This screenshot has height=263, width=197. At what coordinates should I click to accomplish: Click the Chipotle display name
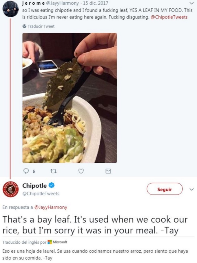pyautogui.click(x=34, y=186)
